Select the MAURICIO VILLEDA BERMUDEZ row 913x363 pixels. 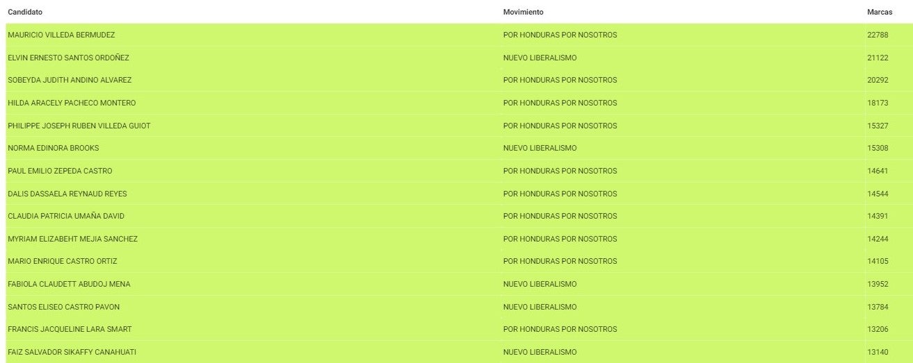tap(61, 35)
